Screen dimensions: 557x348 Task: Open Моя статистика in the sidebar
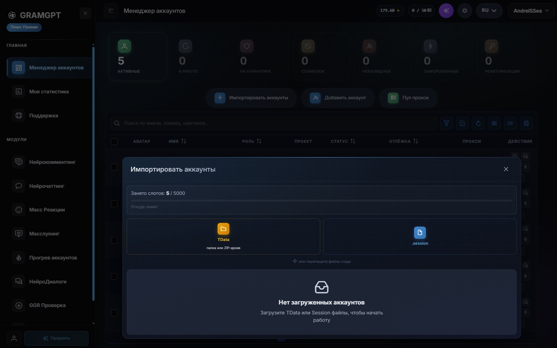[49, 92]
